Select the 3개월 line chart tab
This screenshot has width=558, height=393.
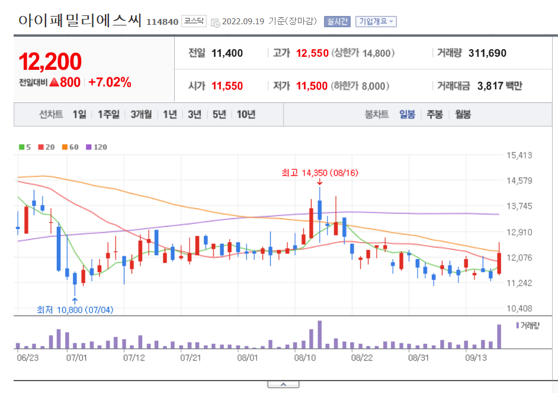click(142, 114)
